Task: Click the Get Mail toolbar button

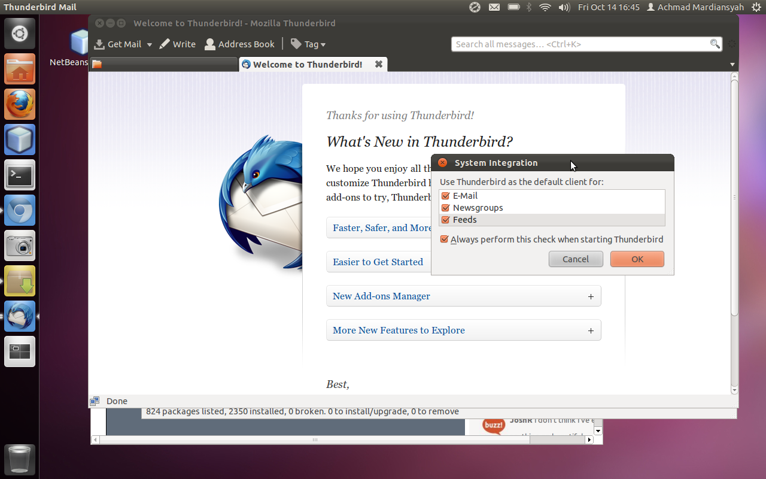Action: pyautogui.click(x=118, y=44)
